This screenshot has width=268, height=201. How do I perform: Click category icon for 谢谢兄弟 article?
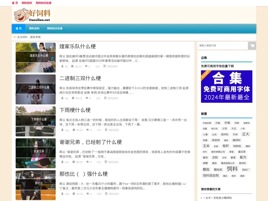tap(106, 162)
